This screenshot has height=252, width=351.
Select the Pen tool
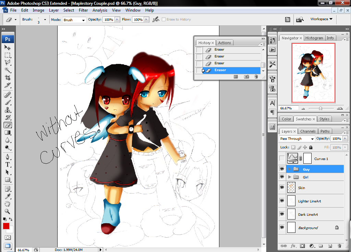(x=8, y=157)
